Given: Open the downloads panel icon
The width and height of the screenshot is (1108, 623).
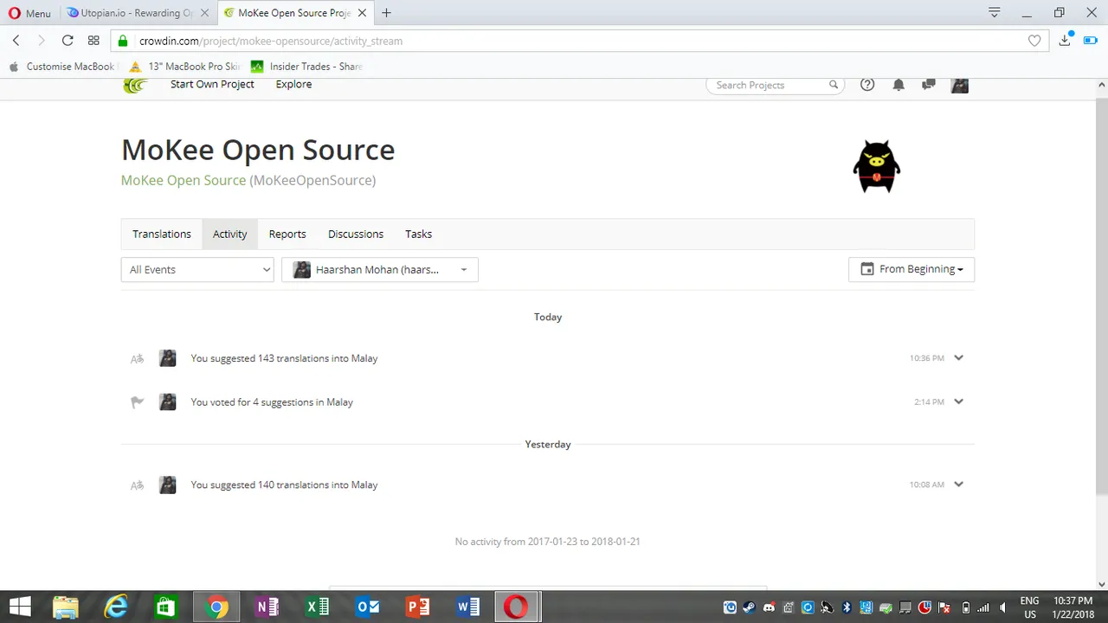Looking at the screenshot, I should 1066,40.
